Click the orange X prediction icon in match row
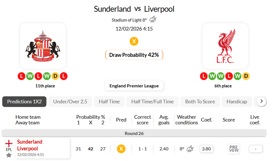 coord(121,149)
